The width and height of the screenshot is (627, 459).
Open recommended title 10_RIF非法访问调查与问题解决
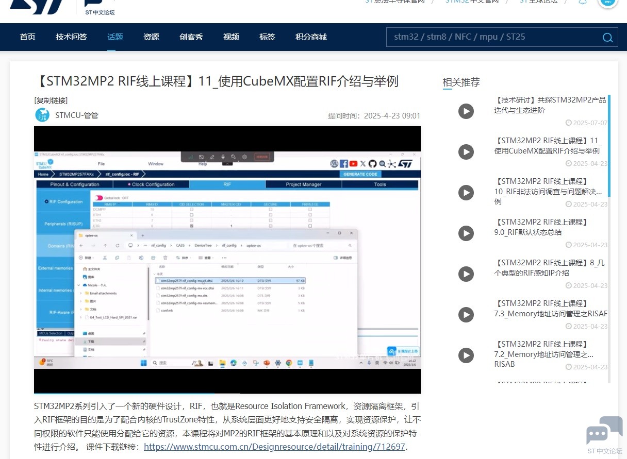[548, 192]
